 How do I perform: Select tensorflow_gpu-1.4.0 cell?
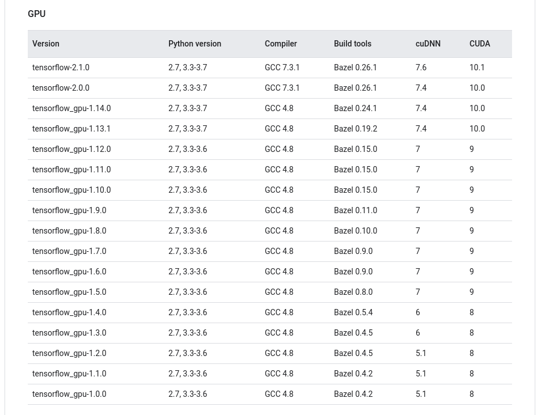click(x=69, y=312)
